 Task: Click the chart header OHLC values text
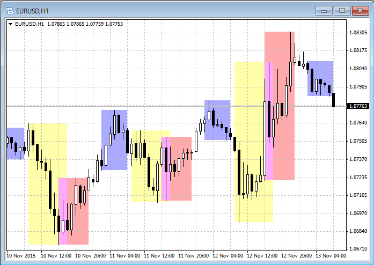[85, 24]
